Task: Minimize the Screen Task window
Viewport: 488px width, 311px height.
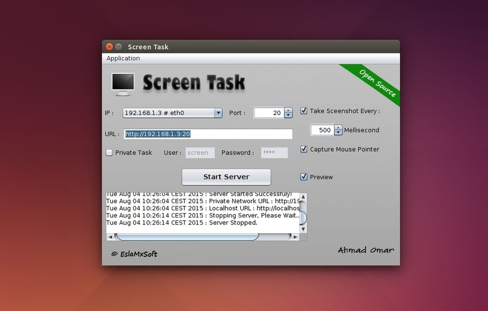Action: coord(118,47)
